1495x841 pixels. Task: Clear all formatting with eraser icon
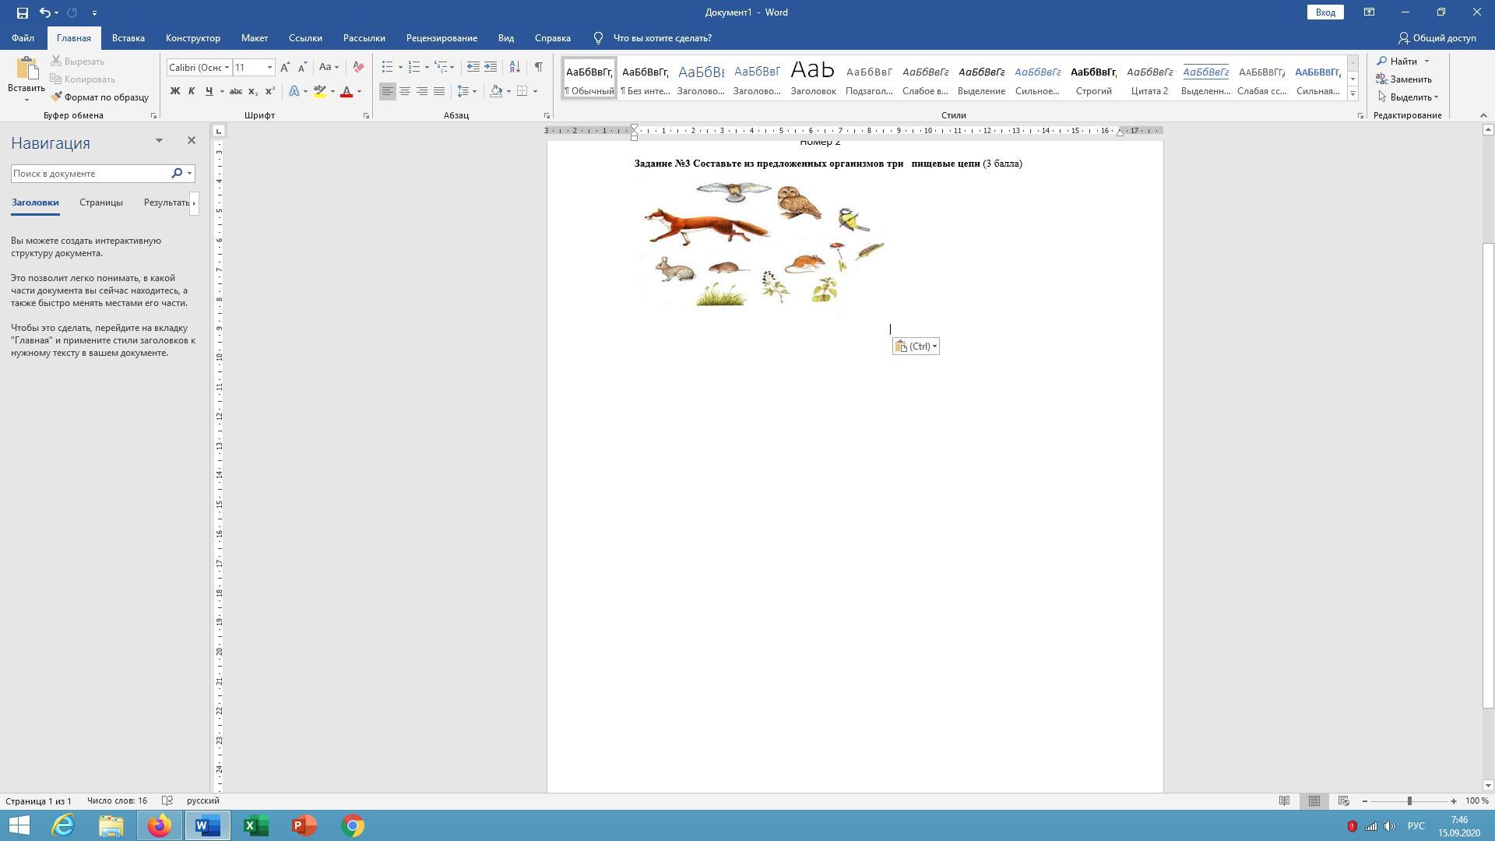[358, 67]
